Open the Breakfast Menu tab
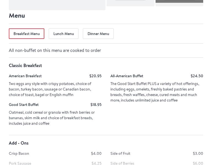The width and height of the screenshot is (212, 165). pyautogui.click(x=26, y=34)
